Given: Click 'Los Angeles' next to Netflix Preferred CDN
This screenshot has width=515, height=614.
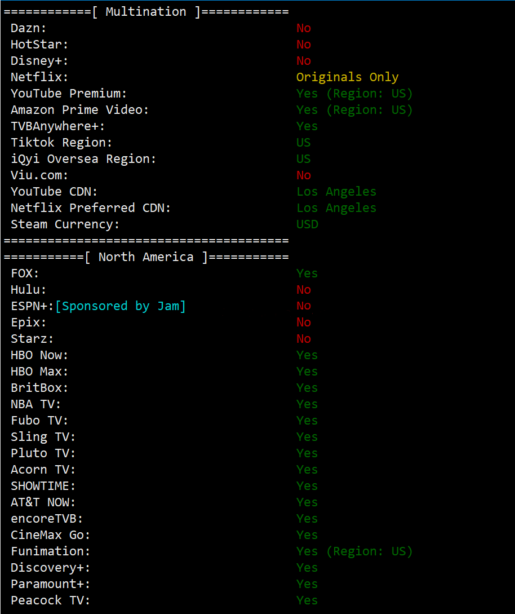Looking at the screenshot, I should click(336, 208).
